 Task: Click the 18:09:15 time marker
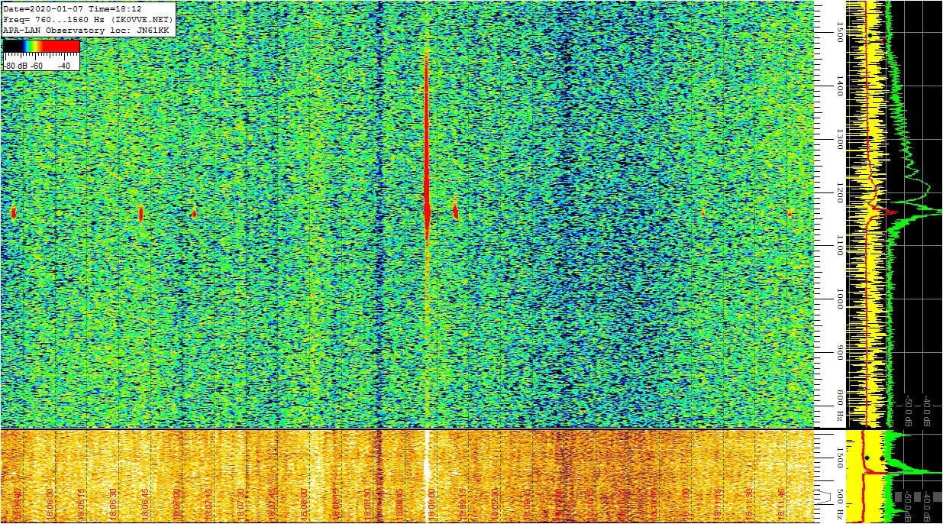pyautogui.click(x=463, y=503)
